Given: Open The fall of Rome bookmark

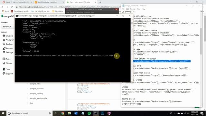Looking at the screenshot, I should point(41,11).
